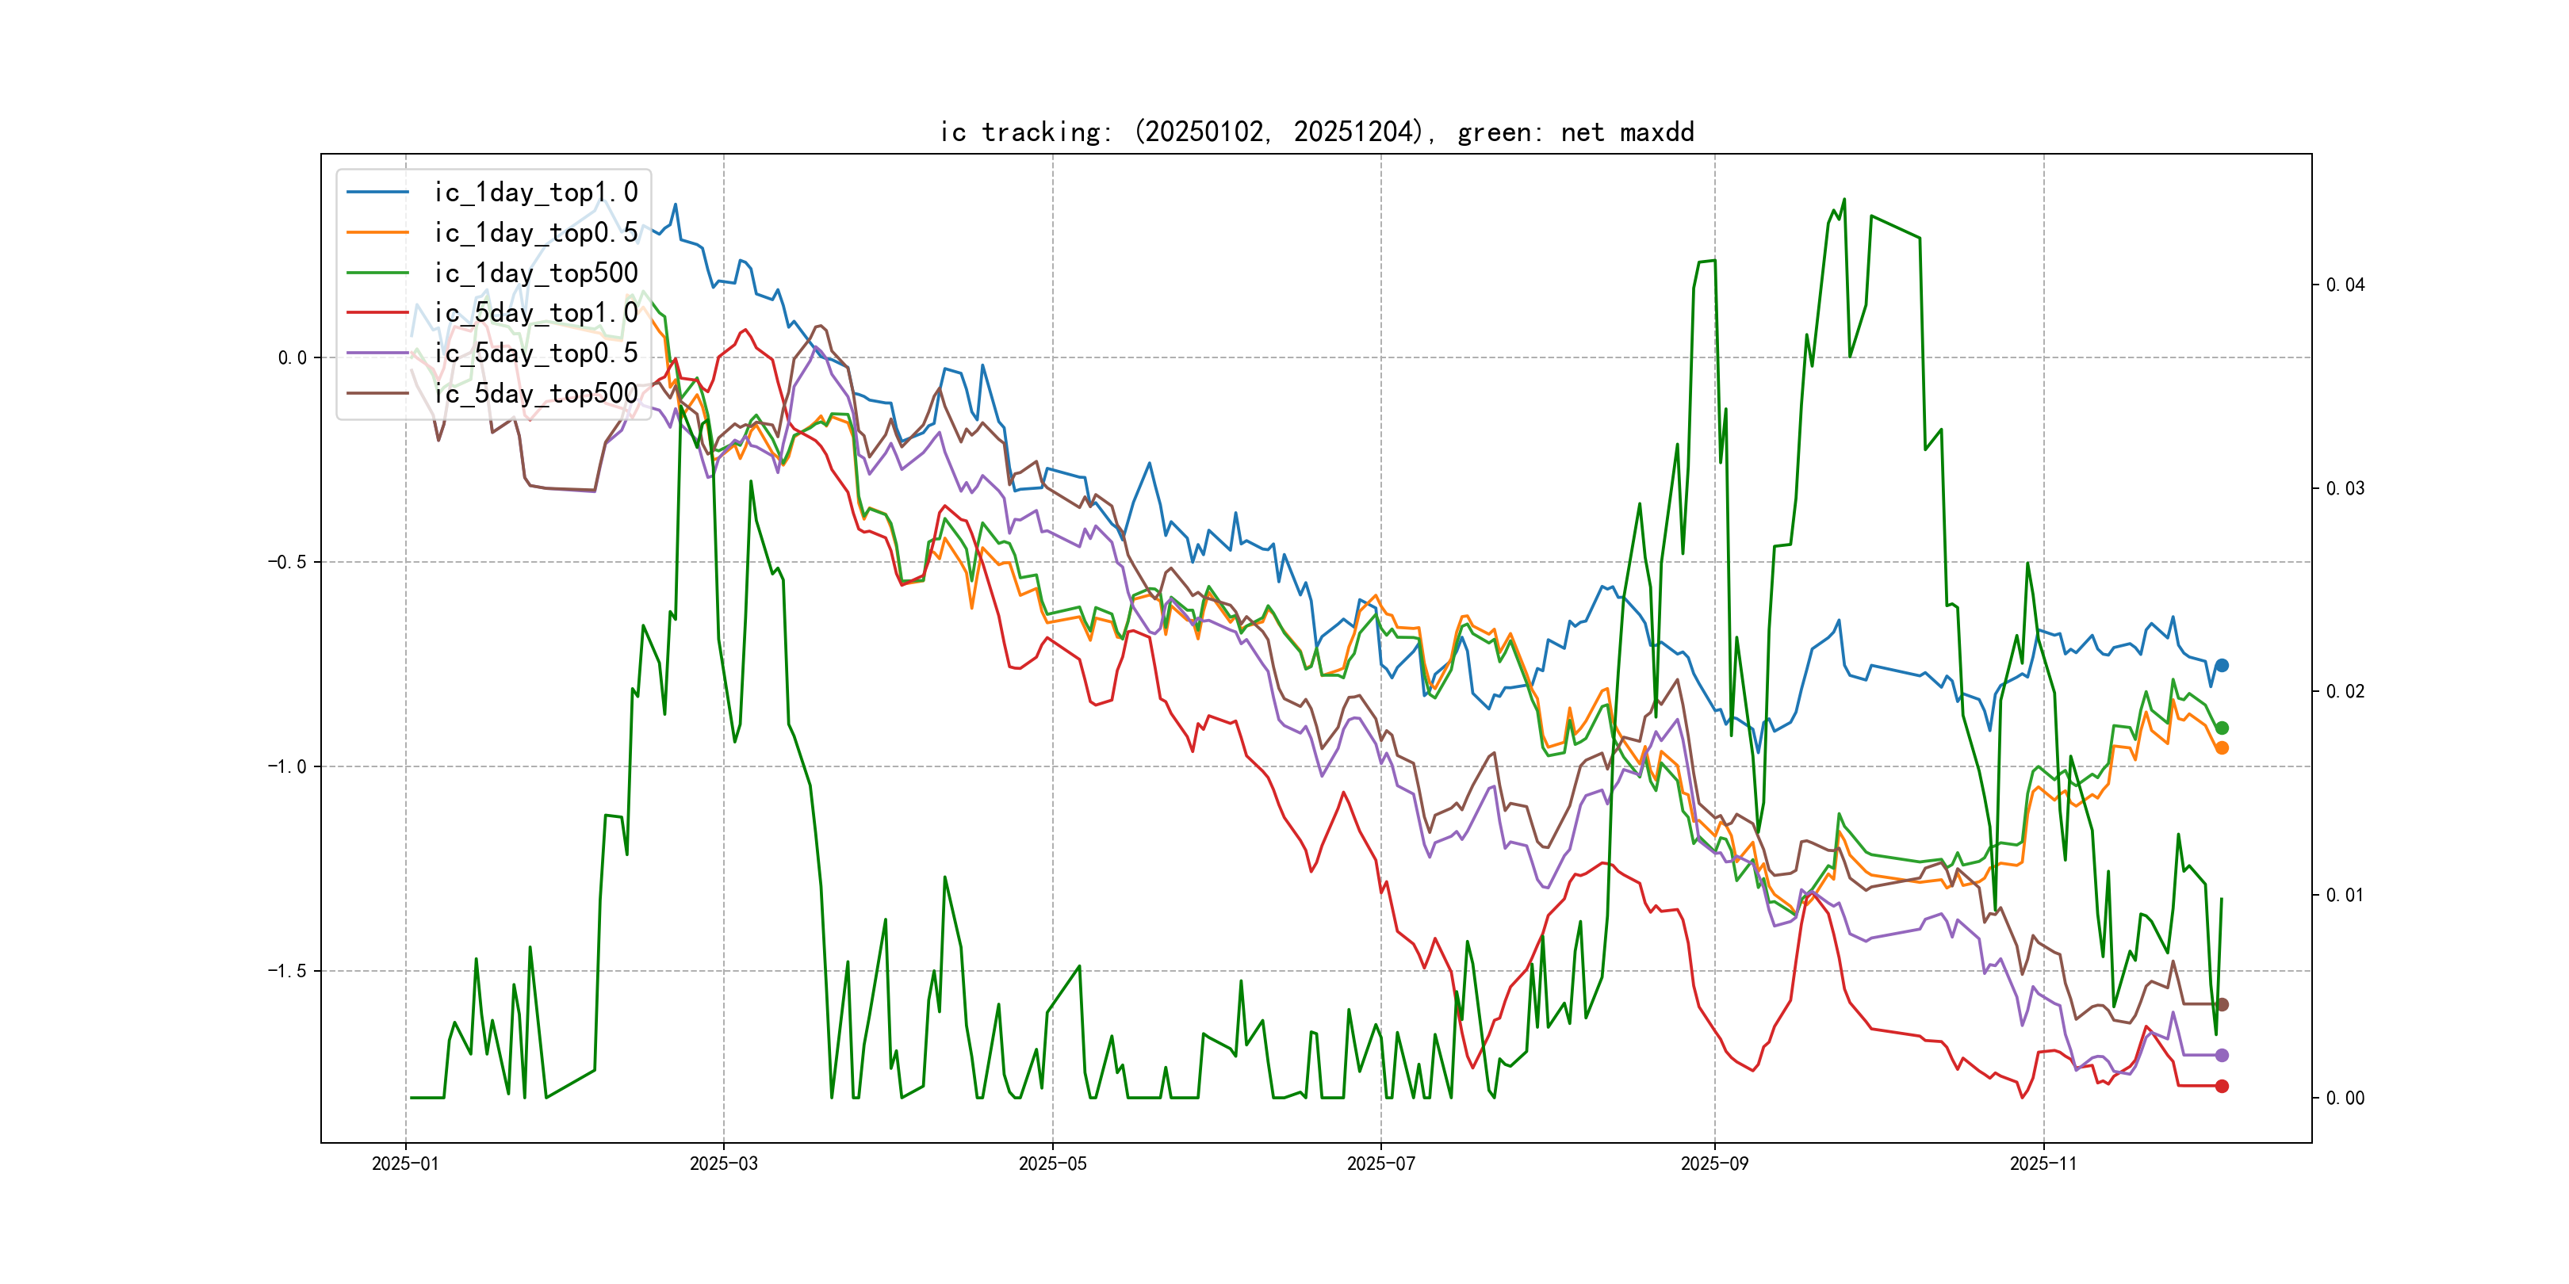Click the chart title 'ic tracking'

[x=1316, y=132]
